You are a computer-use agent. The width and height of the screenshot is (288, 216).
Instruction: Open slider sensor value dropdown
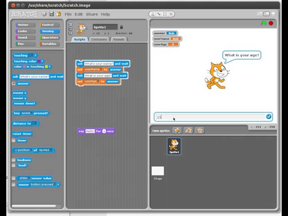click(25, 178)
